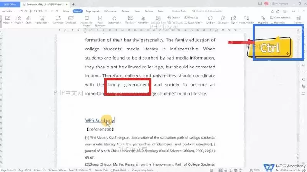
Task: Open the Review tab
Action: pos(125,11)
